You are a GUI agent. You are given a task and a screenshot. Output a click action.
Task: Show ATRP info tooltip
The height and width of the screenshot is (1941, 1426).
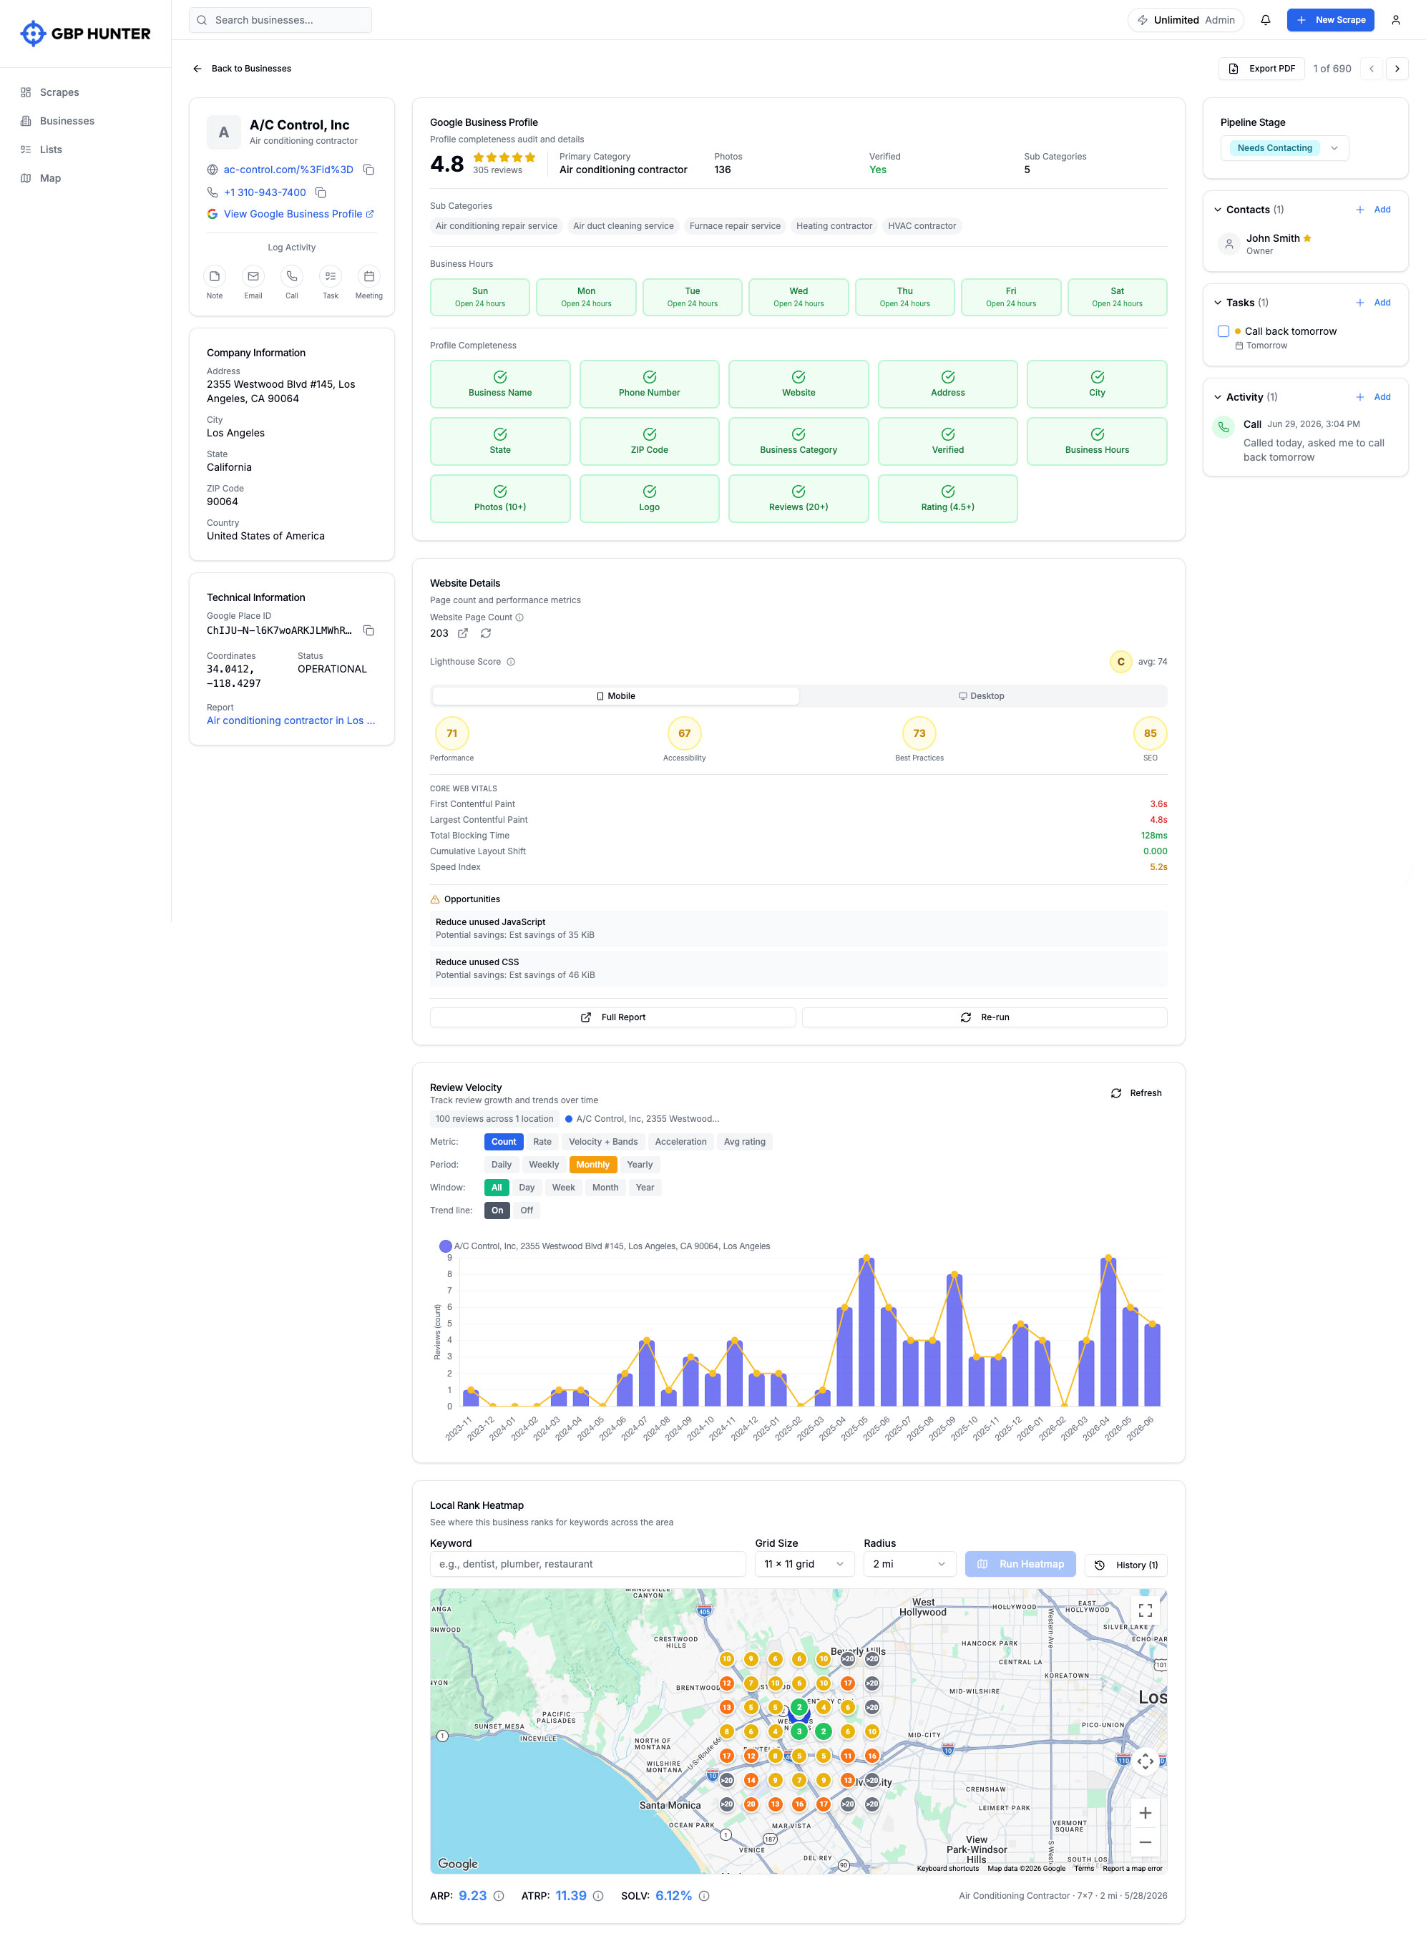[598, 1896]
